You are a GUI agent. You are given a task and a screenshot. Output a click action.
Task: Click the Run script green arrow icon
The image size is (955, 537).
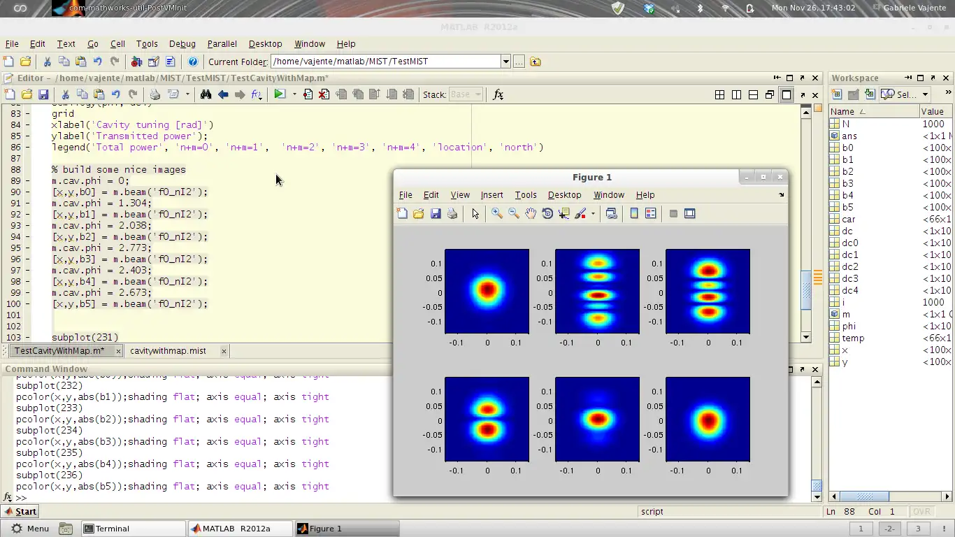[x=280, y=94]
